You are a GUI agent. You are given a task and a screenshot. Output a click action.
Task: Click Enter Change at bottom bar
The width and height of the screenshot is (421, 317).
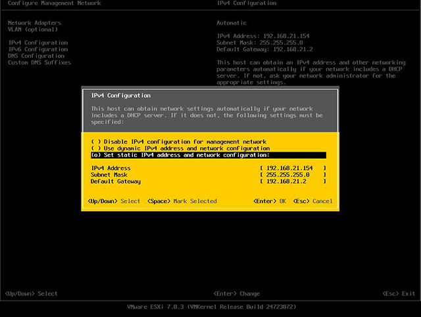237,293
